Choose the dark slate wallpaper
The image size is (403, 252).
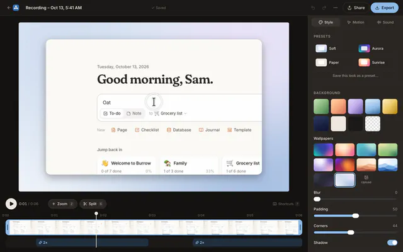click(323, 180)
